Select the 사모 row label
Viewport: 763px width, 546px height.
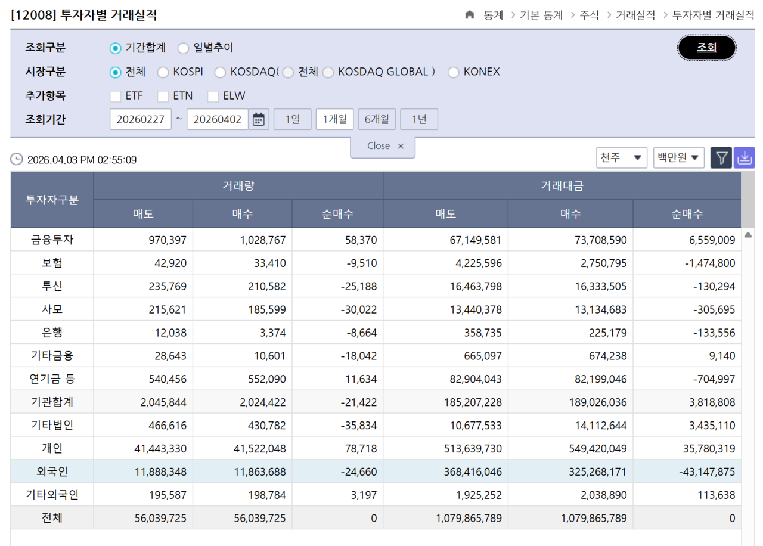tap(52, 309)
